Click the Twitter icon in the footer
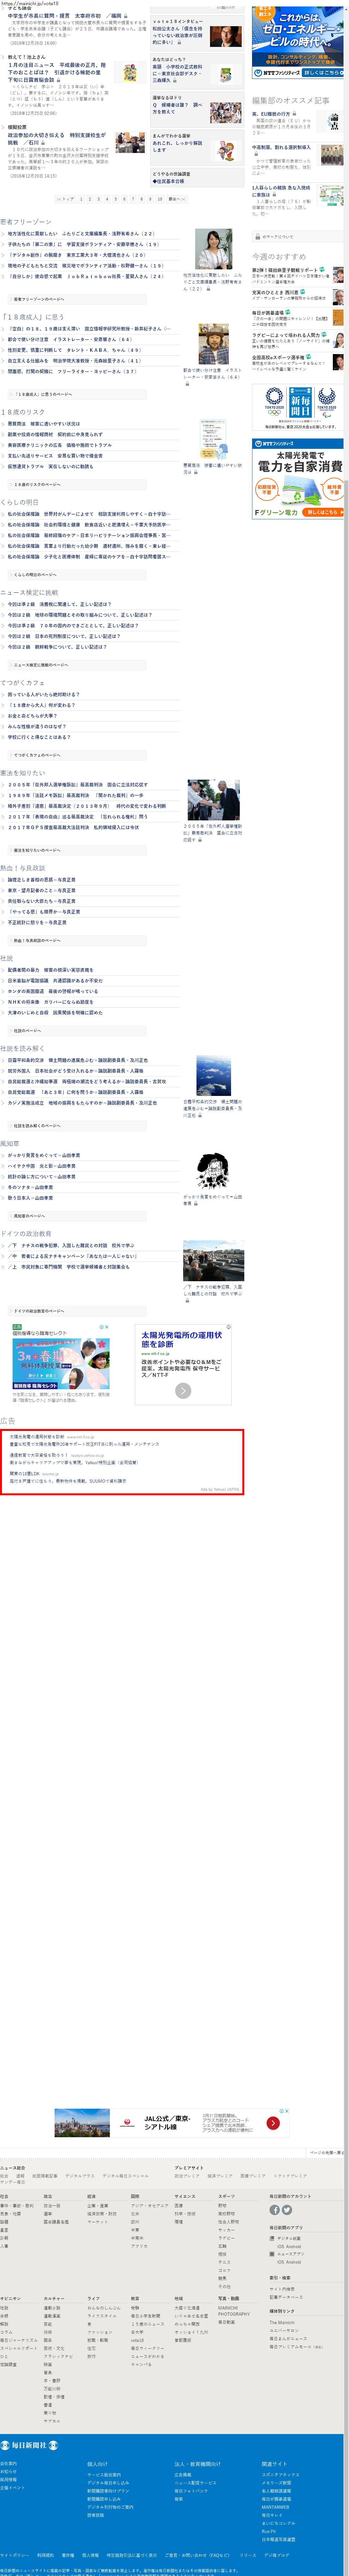349x2576 pixels. coord(287,2210)
